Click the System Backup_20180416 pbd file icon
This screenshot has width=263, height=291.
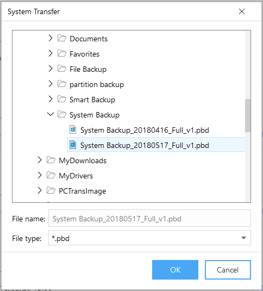tap(73, 129)
